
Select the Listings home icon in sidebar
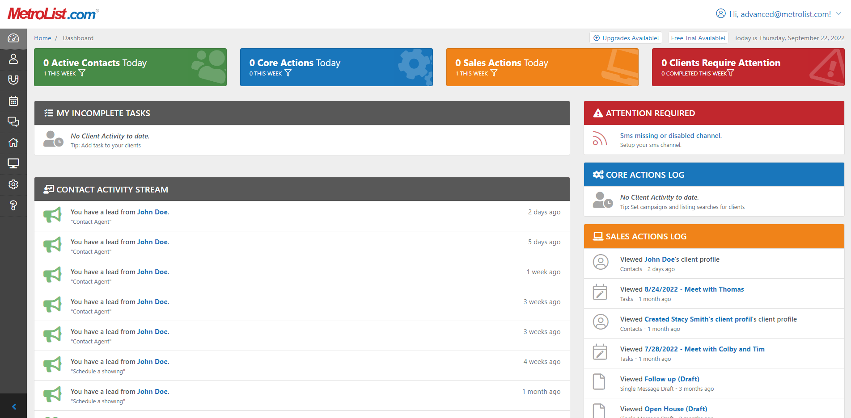click(x=13, y=142)
